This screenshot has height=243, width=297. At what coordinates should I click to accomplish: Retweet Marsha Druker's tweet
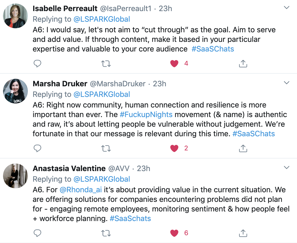tap(106, 149)
